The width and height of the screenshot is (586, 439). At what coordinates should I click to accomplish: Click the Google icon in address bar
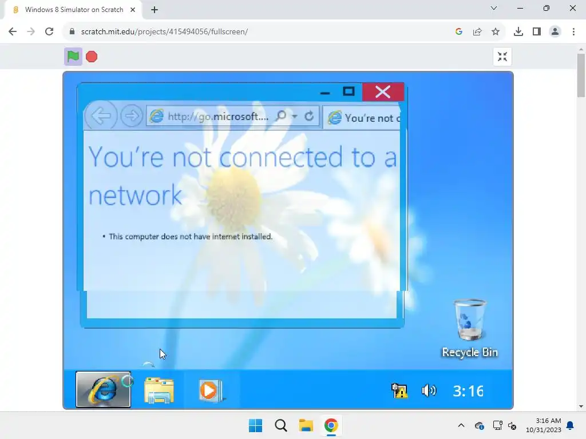459,32
